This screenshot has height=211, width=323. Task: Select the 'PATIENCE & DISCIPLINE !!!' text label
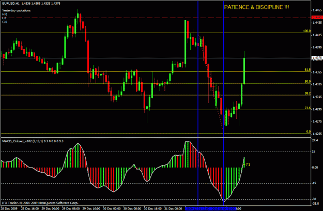point(256,7)
